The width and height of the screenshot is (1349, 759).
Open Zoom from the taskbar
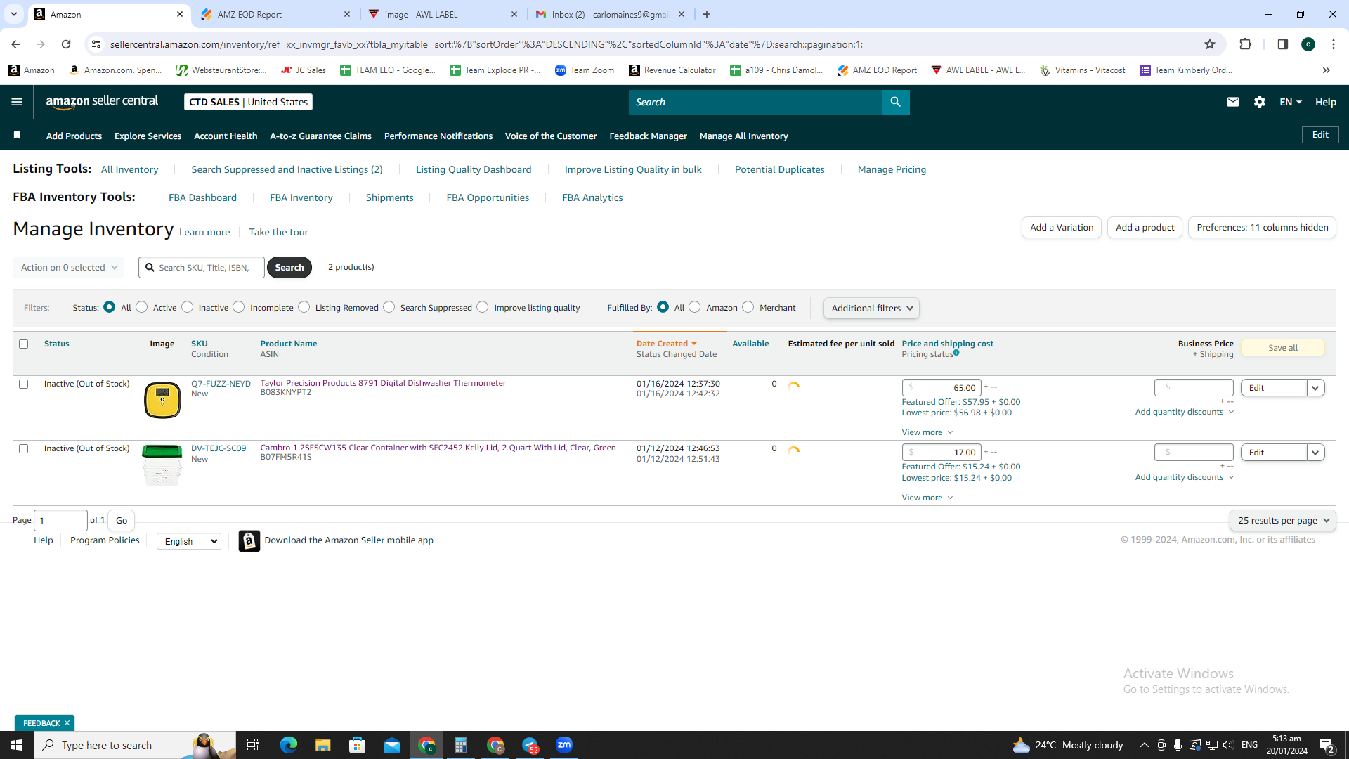[x=564, y=745]
